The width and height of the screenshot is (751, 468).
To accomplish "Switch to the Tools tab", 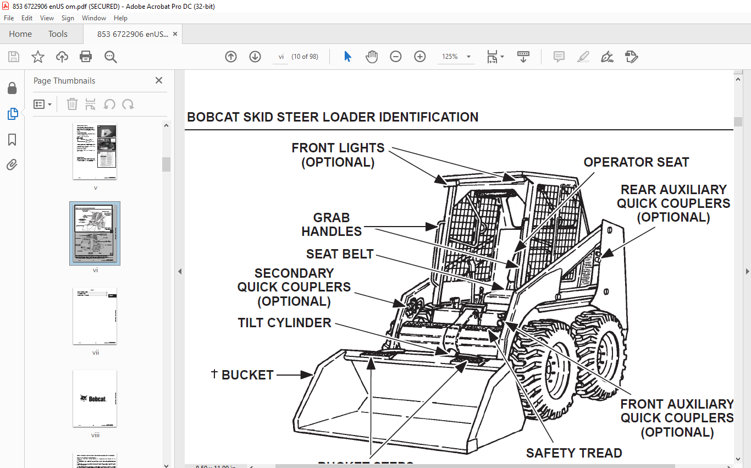I will [x=58, y=34].
